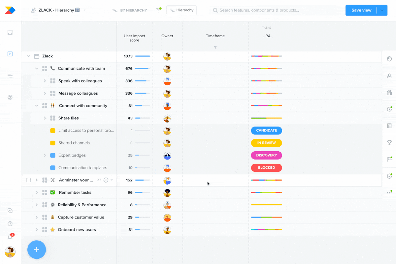Open the checkmark tasks panel icon
Screen dimensions: 396x264
pos(389,176)
